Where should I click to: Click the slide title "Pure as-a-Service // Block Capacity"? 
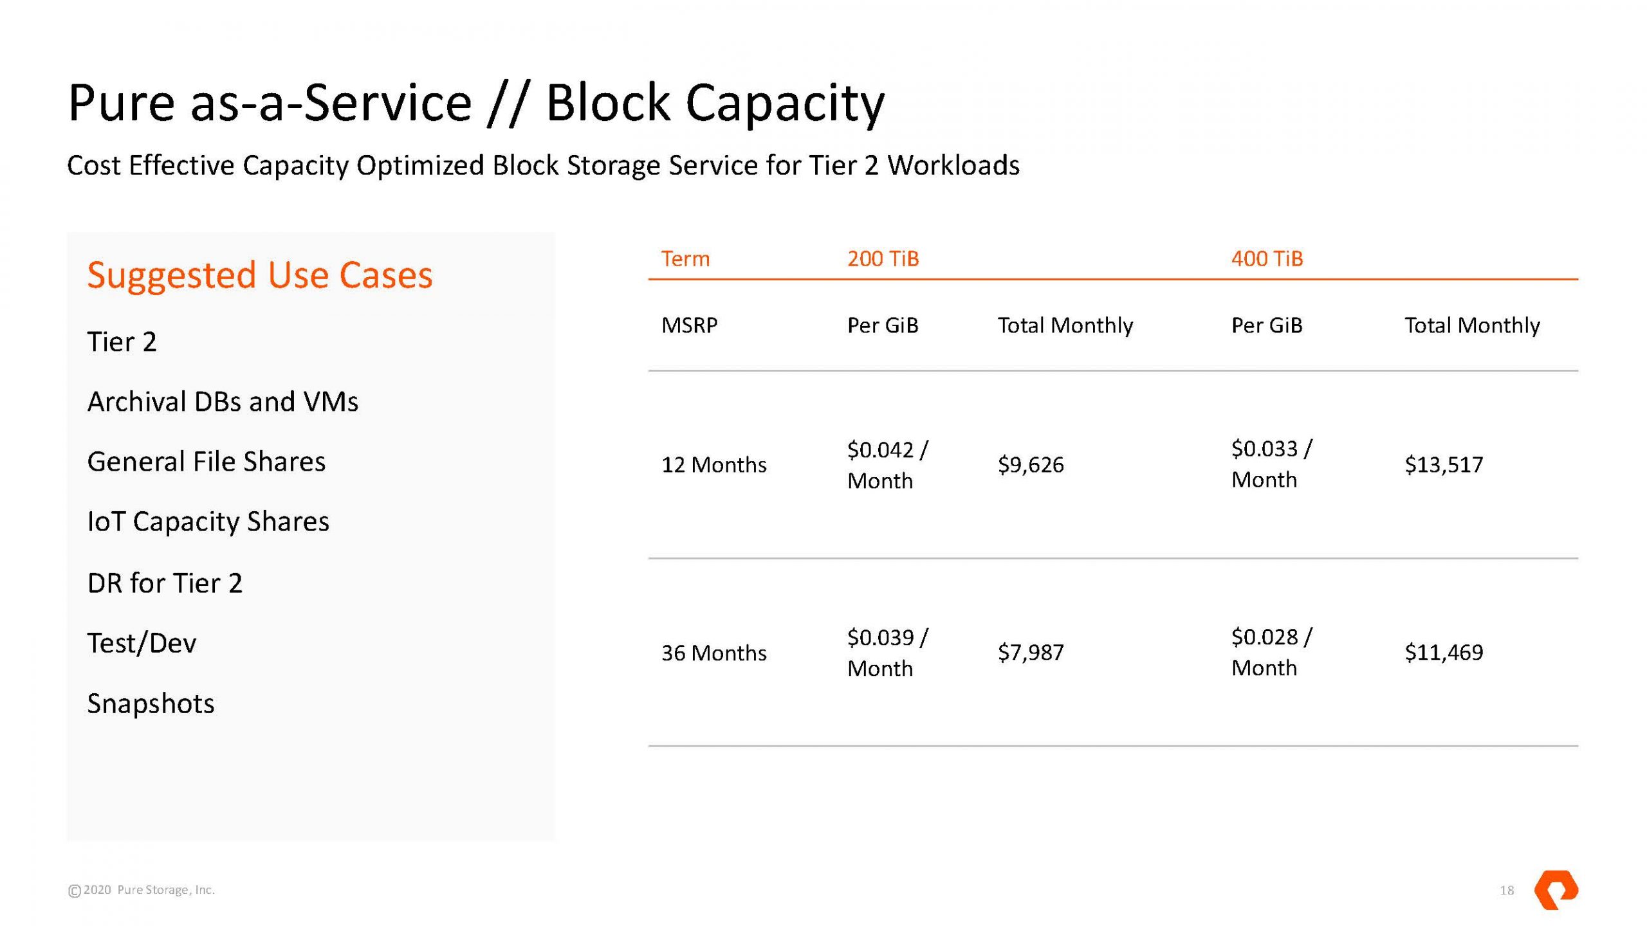pos(476,103)
